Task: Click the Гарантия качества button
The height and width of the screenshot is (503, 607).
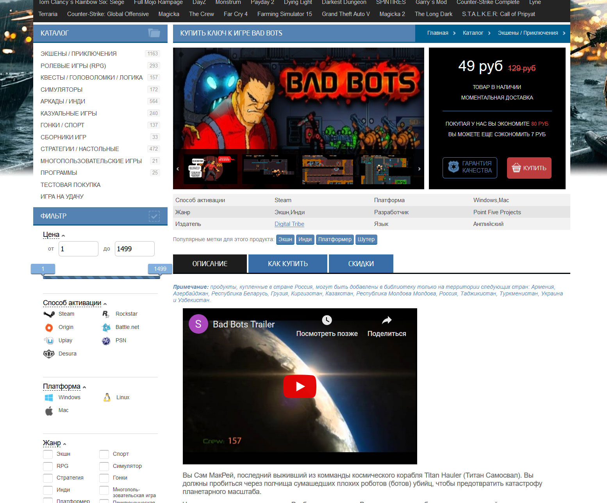Action: tap(470, 168)
